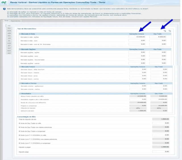Click Day-Trade field for Mercado à vista ações
182x160 pixels.
point(158,37)
